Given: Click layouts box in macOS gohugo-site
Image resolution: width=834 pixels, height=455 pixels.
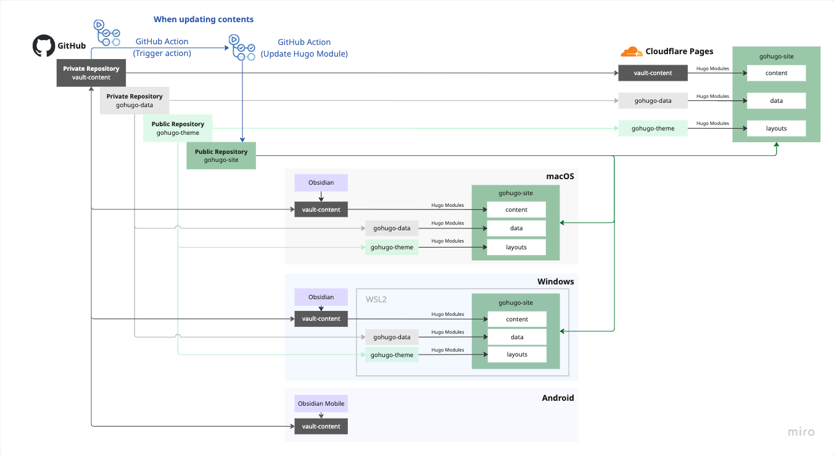Looking at the screenshot, I should pyautogui.click(x=516, y=247).
